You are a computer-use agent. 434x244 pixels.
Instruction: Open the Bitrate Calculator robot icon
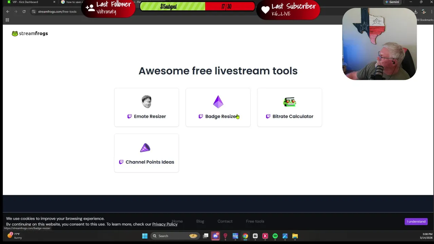tap(290, 102)
